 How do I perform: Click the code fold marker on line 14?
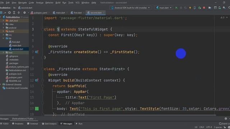(x=43, y=92)
